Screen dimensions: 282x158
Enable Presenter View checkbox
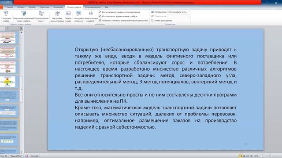[152, 21]
